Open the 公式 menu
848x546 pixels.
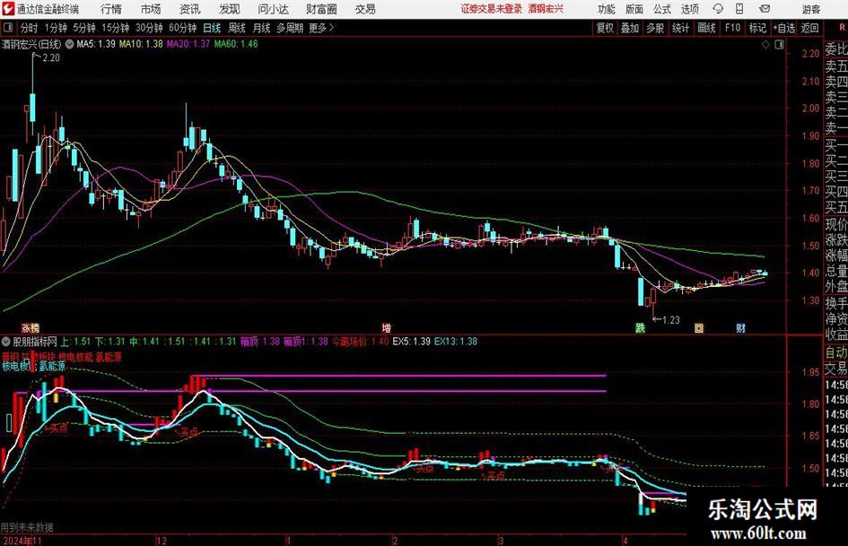click(662, 9)
